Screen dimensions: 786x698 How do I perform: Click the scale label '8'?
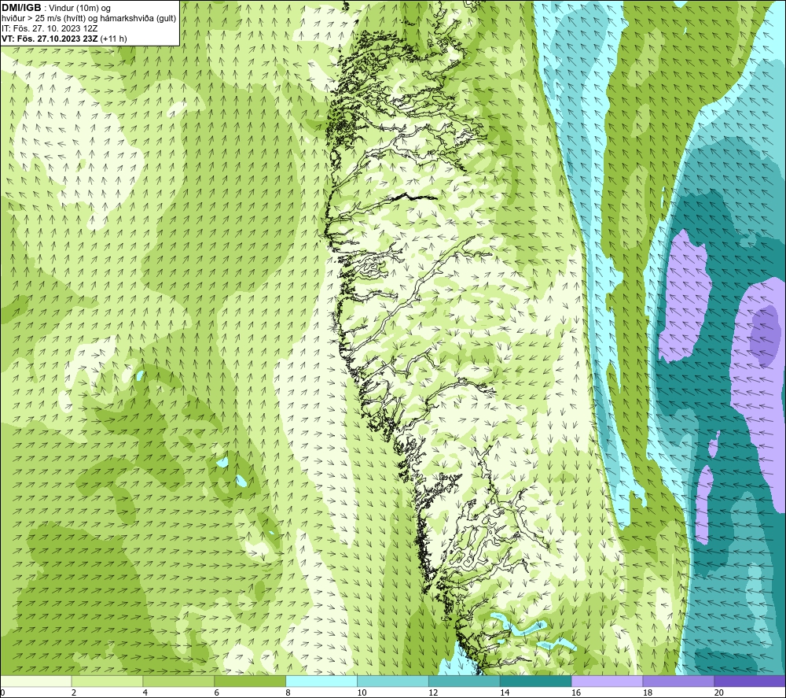[x=288, y=692]
